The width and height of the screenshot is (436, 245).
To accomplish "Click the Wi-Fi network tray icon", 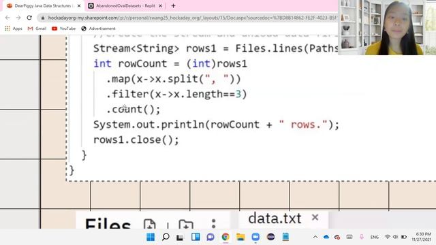I will pos(388,237).
